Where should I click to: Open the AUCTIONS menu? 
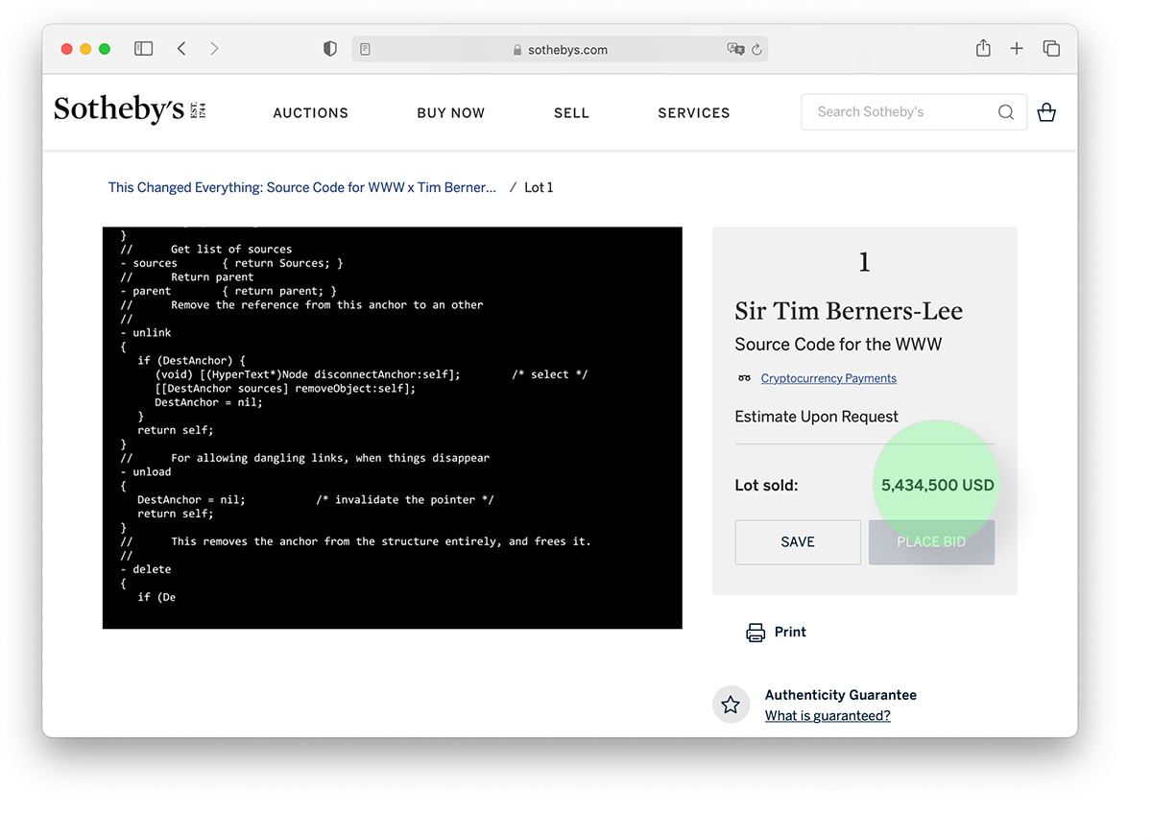(x=310, y=112)
